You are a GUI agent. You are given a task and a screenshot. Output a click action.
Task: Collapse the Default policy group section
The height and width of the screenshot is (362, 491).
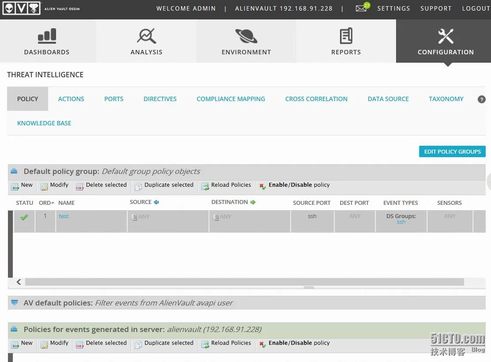click(14, 171)
